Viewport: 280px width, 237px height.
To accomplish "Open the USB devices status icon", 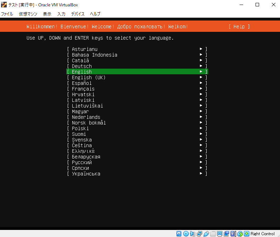I will pyautogui.click(x=206, y=233).
